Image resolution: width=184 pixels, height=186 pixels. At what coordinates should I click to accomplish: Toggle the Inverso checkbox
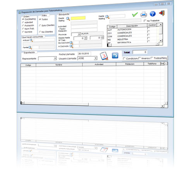coord(139,59)
